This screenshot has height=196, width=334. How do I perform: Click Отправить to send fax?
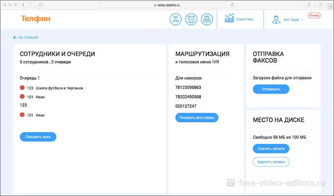click(271, 89)
